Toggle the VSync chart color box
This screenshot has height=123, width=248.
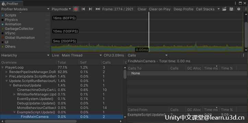[x=2, y=33]
